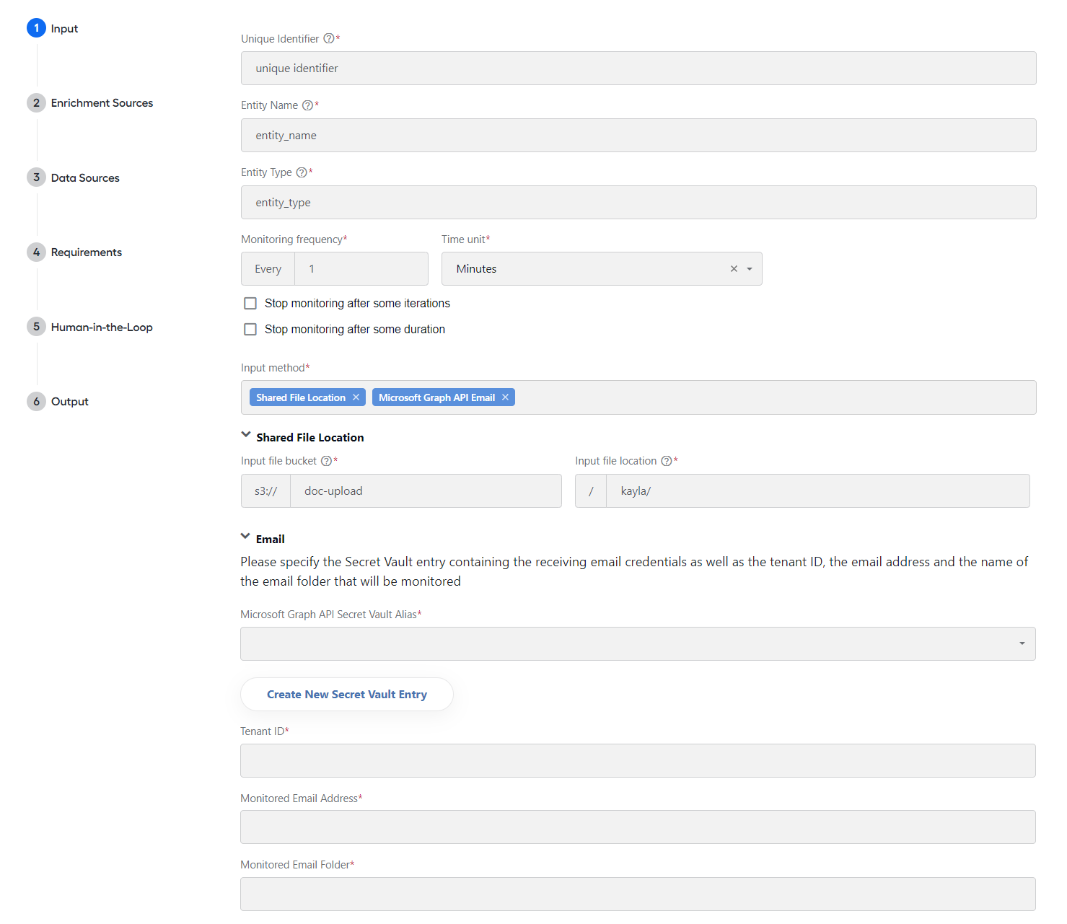This screenshot has height=924, width=1067.
Task: Go to step 6 Output
Action: point(58,402)
